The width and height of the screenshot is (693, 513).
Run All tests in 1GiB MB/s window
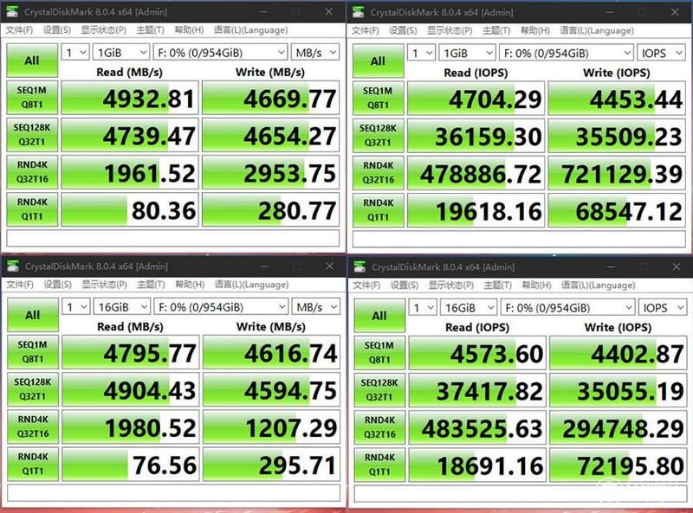click(x=32, y=61)
